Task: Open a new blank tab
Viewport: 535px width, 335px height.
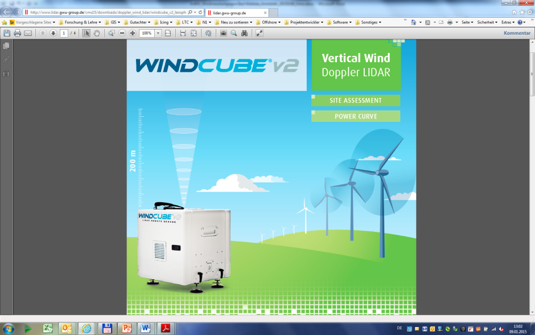Action: coord(273,13)
